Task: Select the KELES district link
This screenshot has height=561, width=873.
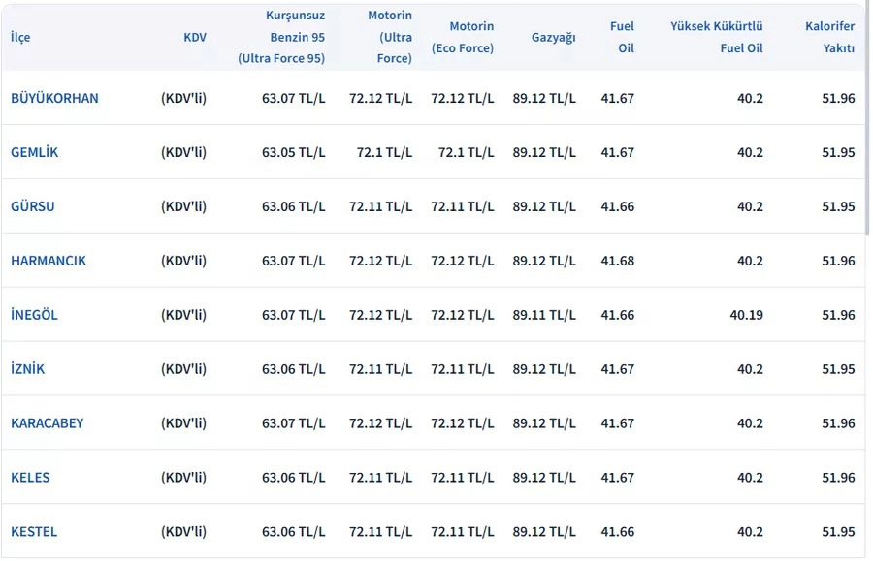Action: click(30, 478)
